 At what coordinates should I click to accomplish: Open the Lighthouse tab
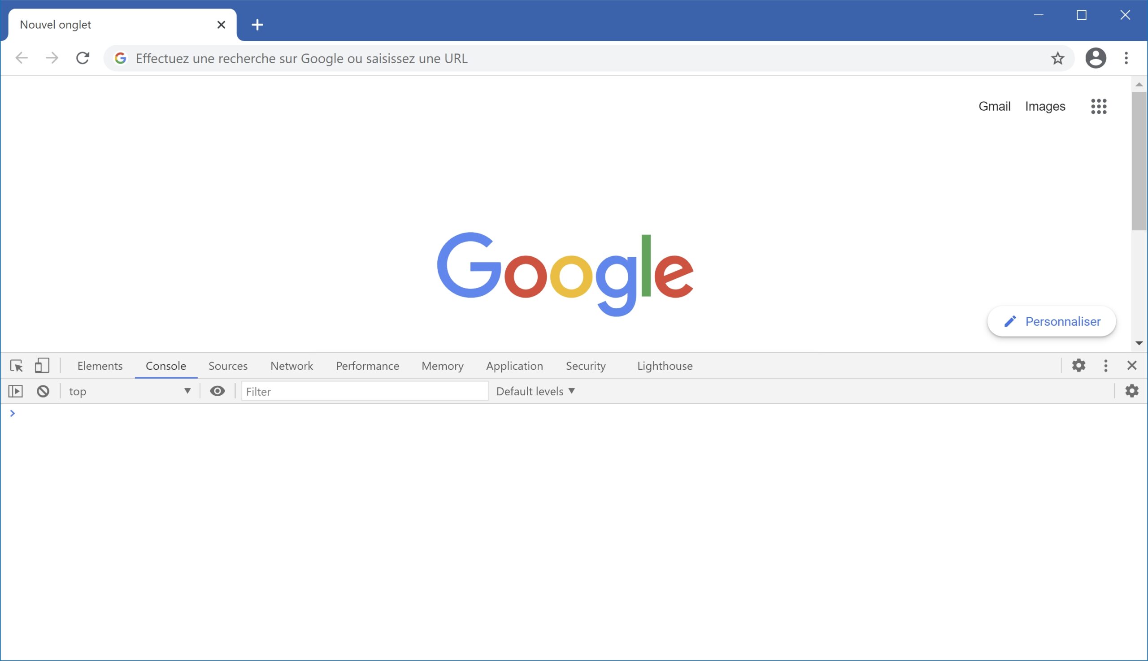[x=665, y=366]
